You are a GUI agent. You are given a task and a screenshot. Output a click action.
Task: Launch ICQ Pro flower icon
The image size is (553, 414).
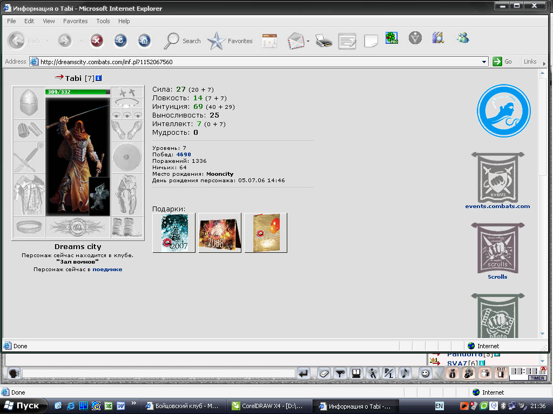tap(392, 38)
